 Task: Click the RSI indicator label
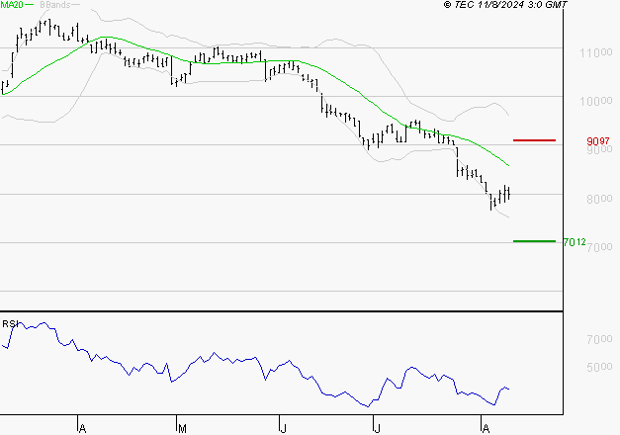(10, 324)
